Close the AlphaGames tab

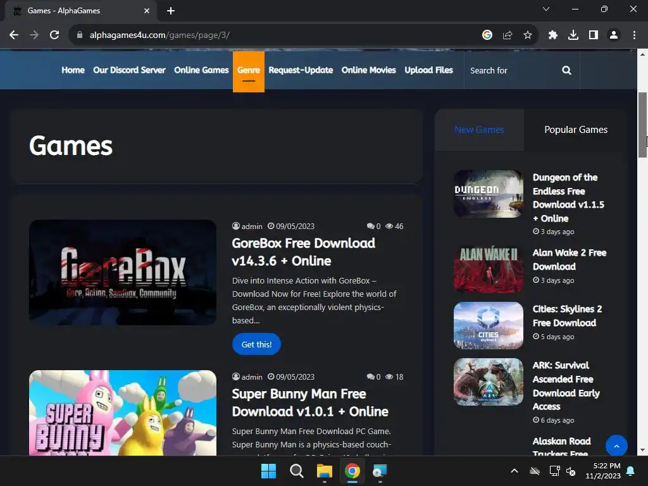pyautogui.click(x=147, y=11)
